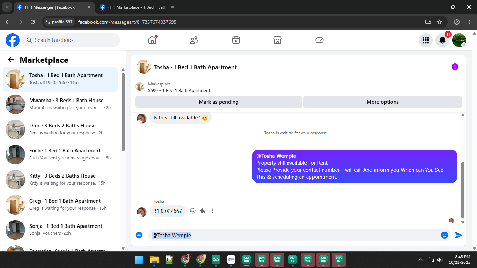Switch to the Marketplace - 1 Bed browser tab

coord(137,7)
